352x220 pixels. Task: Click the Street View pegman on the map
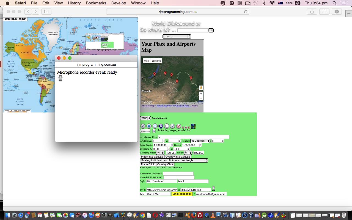[x=201, y=88]
